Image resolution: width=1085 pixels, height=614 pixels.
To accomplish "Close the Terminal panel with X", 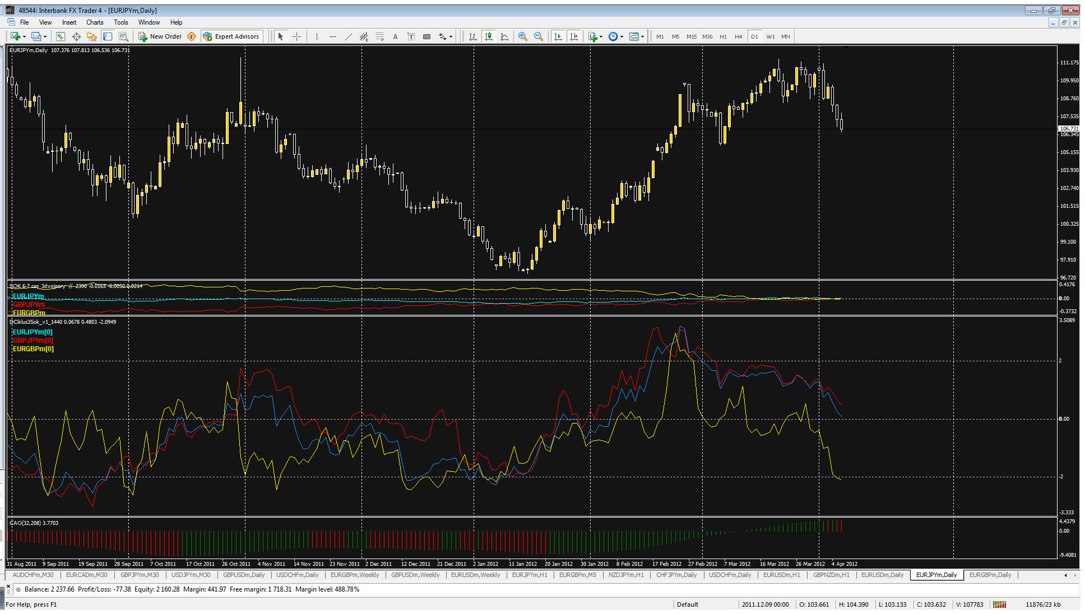I will [8, 586].
